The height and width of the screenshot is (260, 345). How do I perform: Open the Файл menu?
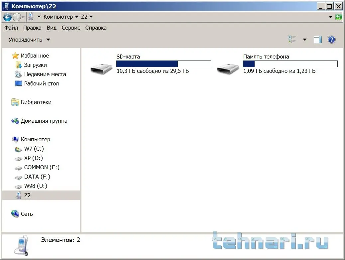[x=11, y=28]
